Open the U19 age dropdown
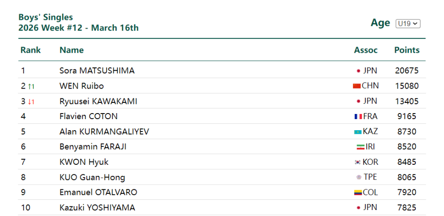 tap(407, 24)
